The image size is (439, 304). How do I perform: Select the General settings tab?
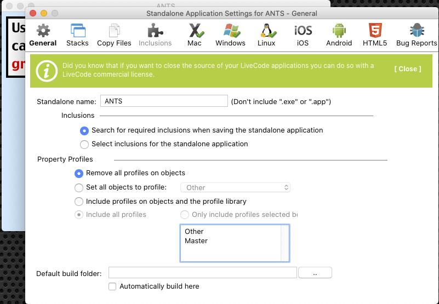[43, 35]
